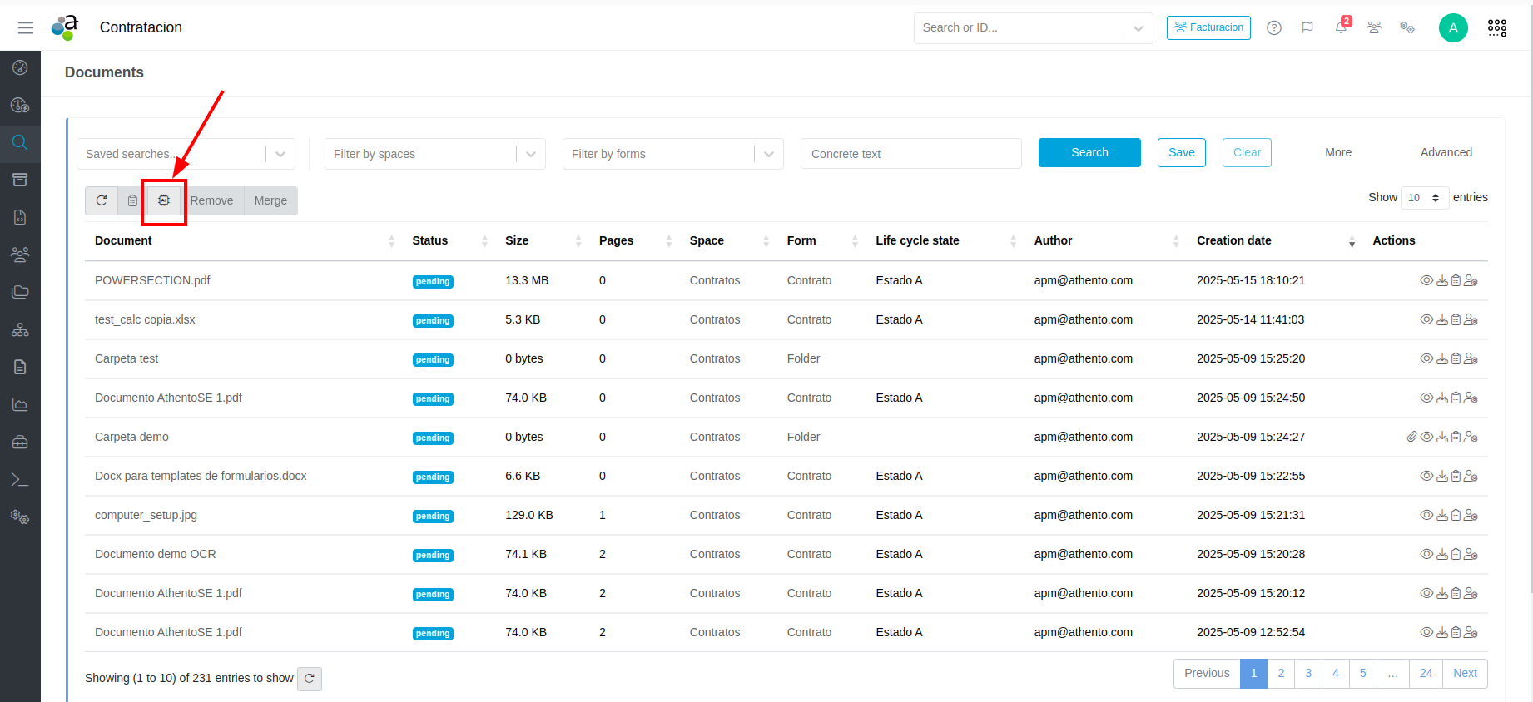Screen dimensions: 1533x702
Task: Click the hamburger menu icon
Action: pyautogui.click(x=26, y=27)
